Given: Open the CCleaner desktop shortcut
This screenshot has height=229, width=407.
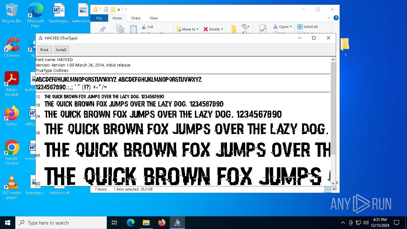Looking at the screenshot, I should pos(12,47).
